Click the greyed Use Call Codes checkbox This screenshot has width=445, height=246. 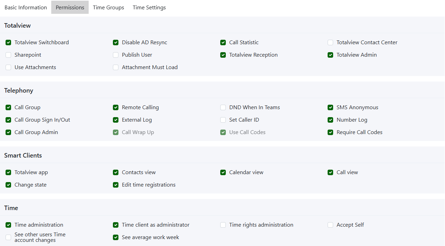click(223, 132)
